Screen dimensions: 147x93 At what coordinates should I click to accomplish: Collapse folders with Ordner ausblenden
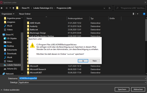(10, 90)
